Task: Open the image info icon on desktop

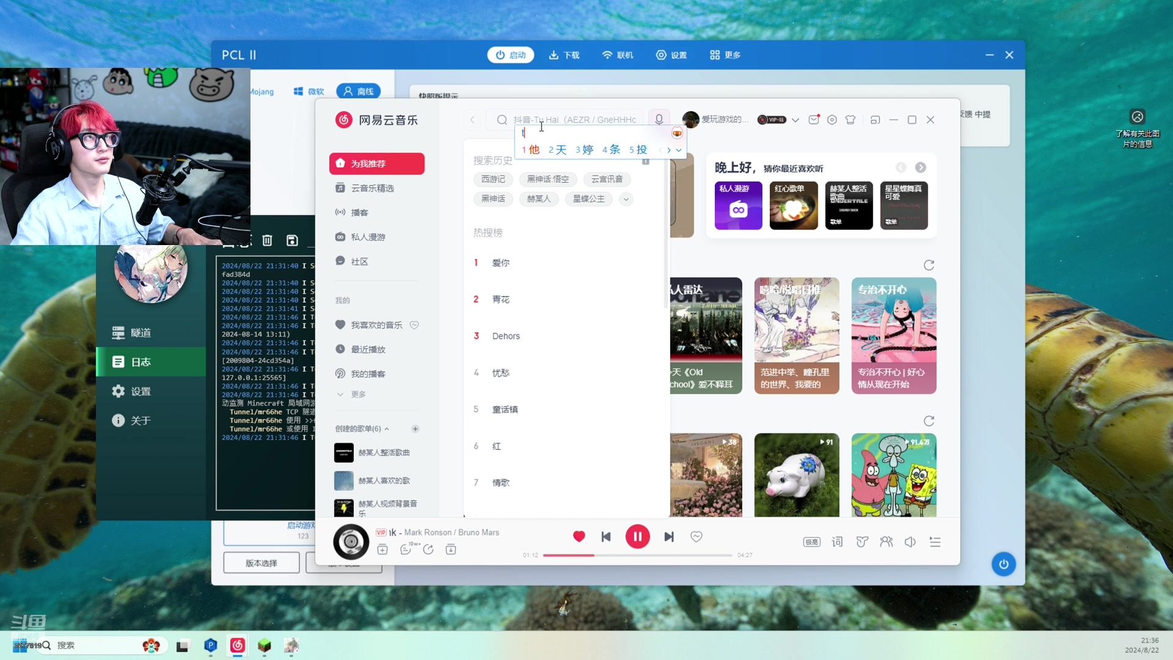Action: coord(1138,117)
